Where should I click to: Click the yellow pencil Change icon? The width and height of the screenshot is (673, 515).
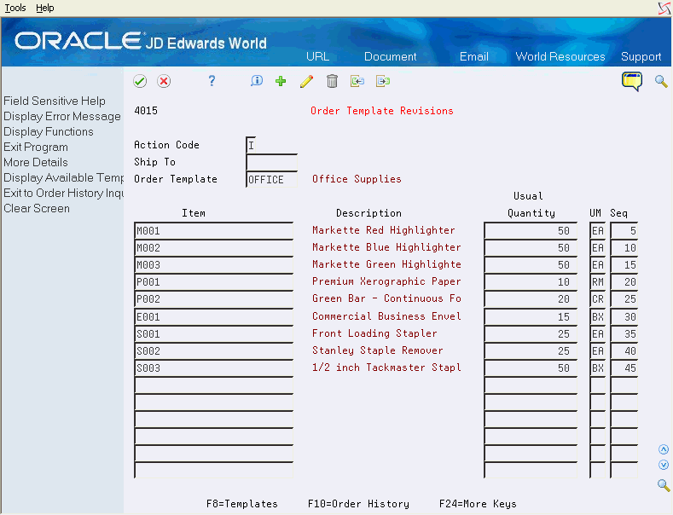tap(306, 81)
